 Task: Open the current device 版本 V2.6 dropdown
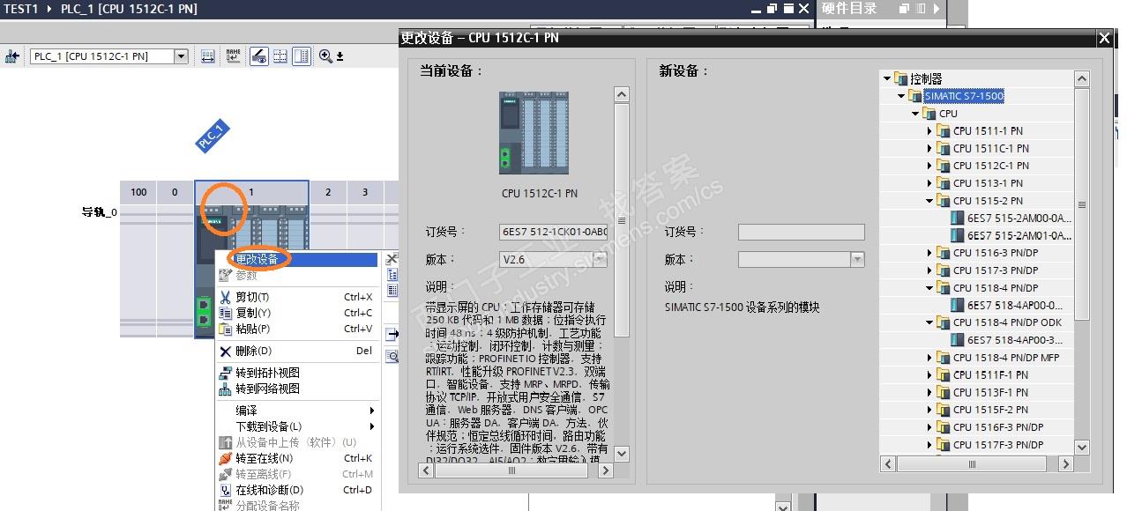coord(600,260)
